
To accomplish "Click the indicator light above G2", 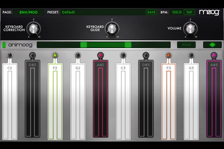I will pyautogui.click(x=78, y=55).
